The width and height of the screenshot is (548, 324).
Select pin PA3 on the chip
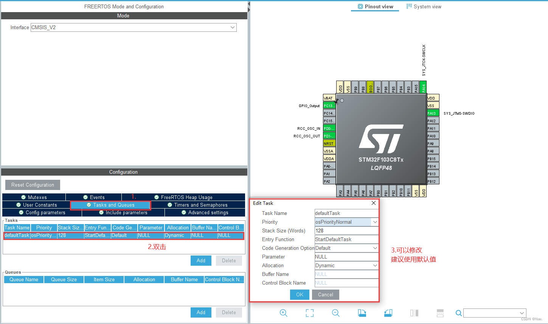(x=340, y=191)
